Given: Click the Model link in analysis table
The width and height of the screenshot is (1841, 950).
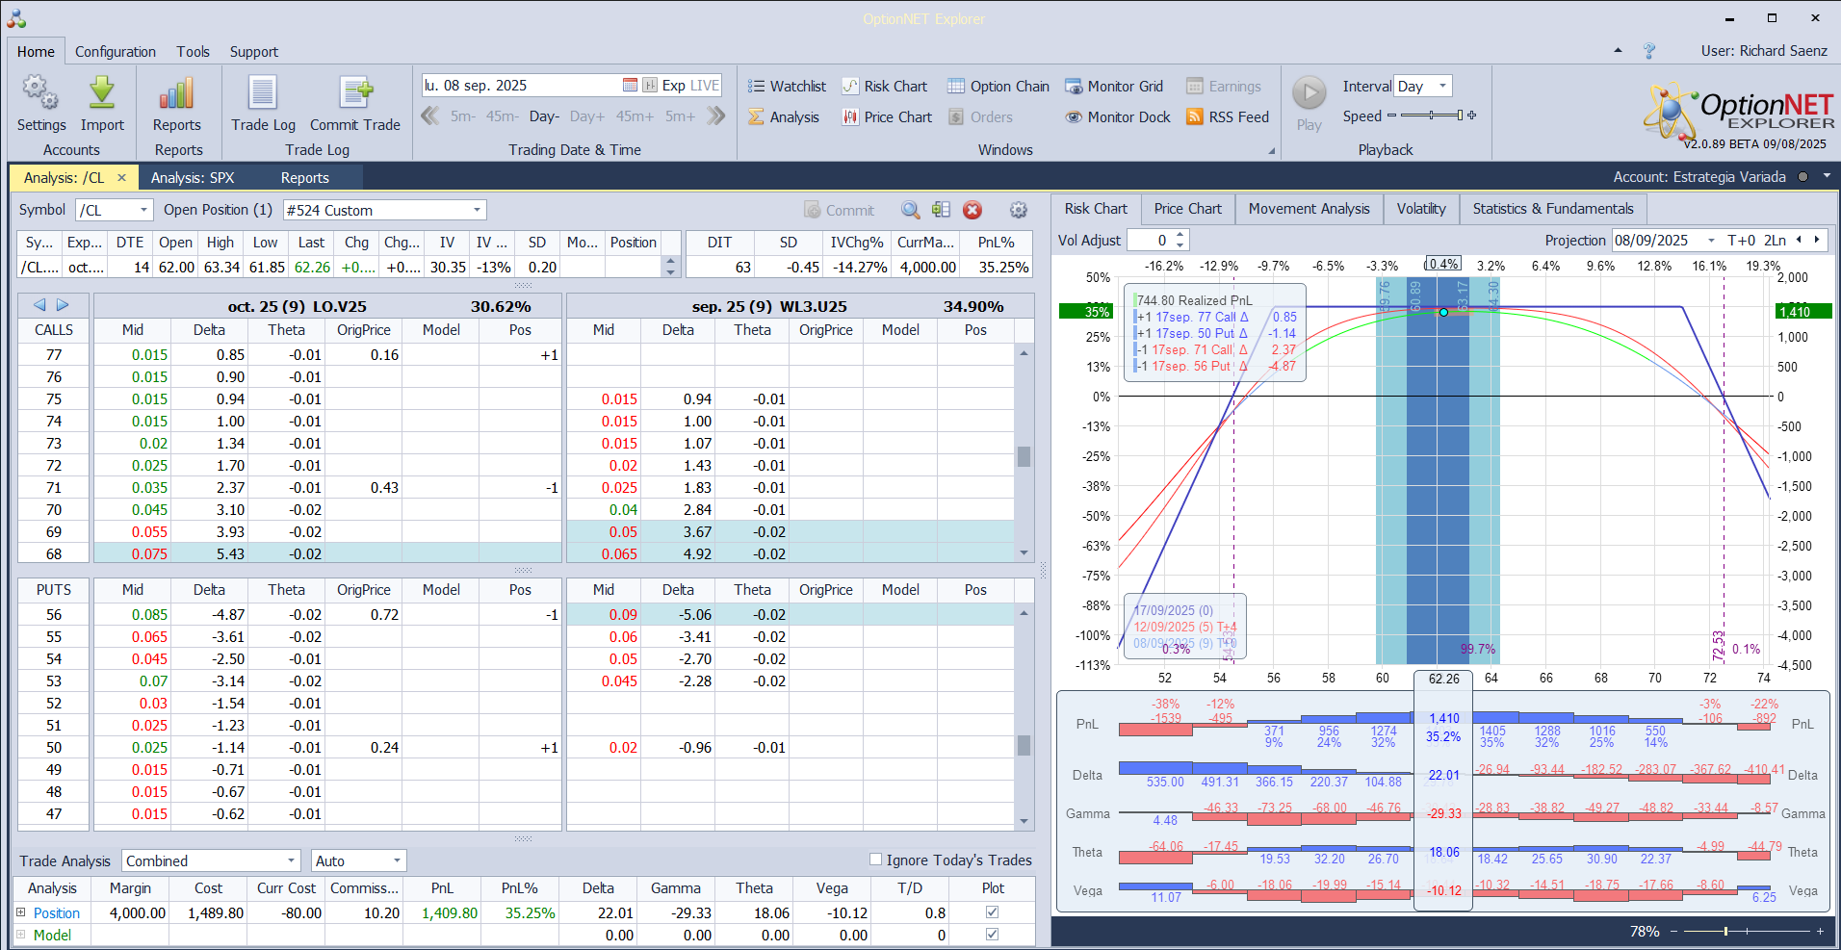Looking at the screenshot, I should [x=52, y=935].
